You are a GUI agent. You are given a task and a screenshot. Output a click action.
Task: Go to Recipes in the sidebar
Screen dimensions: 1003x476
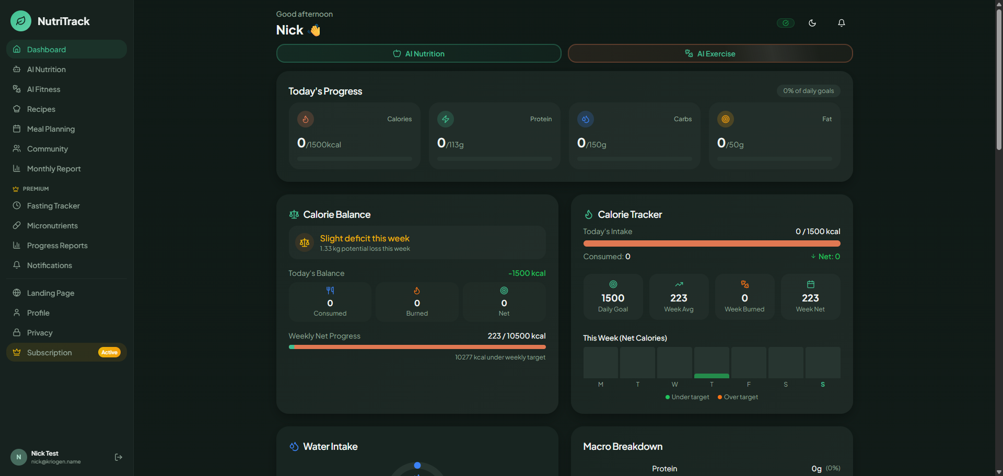coord(41,109)
